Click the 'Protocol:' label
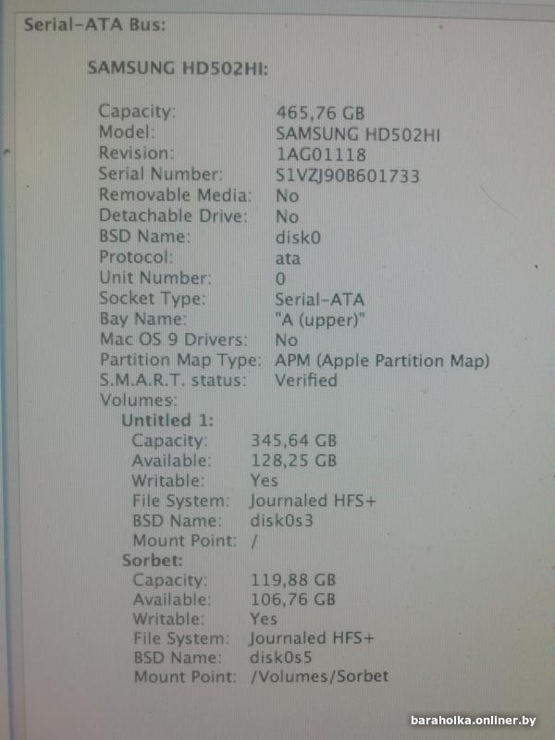Screen dimensions: 555x740 click(x=136, y=257)
